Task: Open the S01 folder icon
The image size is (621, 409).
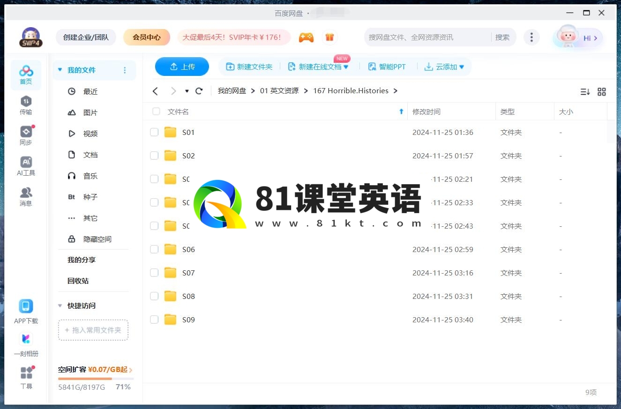Action: (x=170, y=132)
